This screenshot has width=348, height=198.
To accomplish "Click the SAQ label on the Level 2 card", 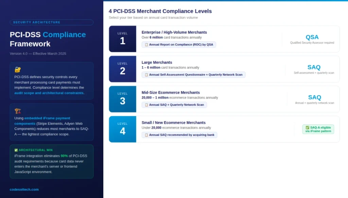I will [x=314, y=67].
